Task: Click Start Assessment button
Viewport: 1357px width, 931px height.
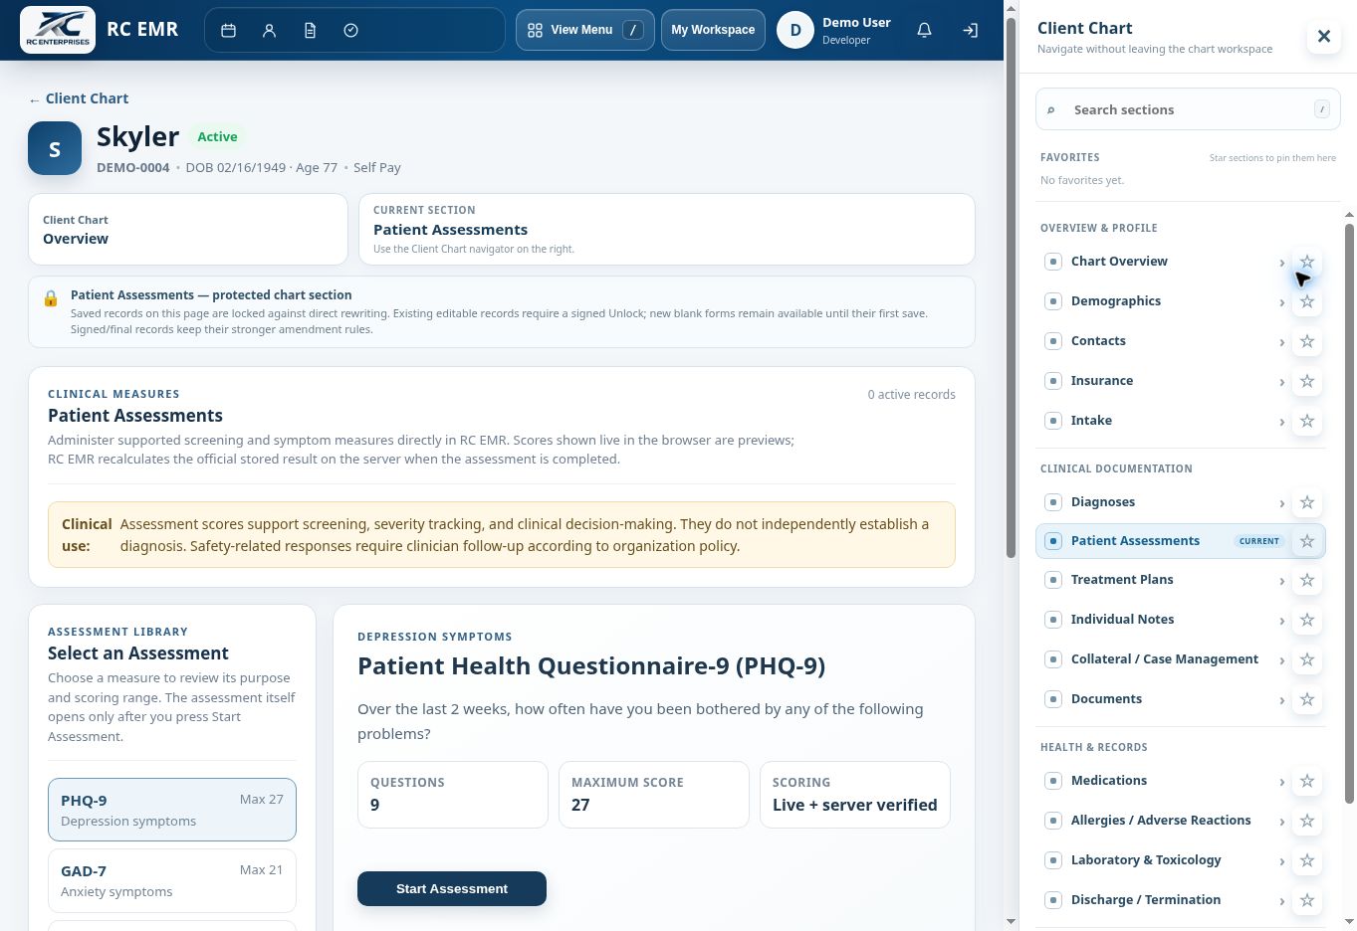Action: tap(452, 888)
